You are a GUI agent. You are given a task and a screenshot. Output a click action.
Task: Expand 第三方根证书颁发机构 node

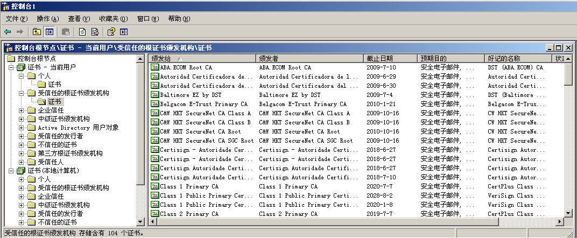(x=22, y=153)
